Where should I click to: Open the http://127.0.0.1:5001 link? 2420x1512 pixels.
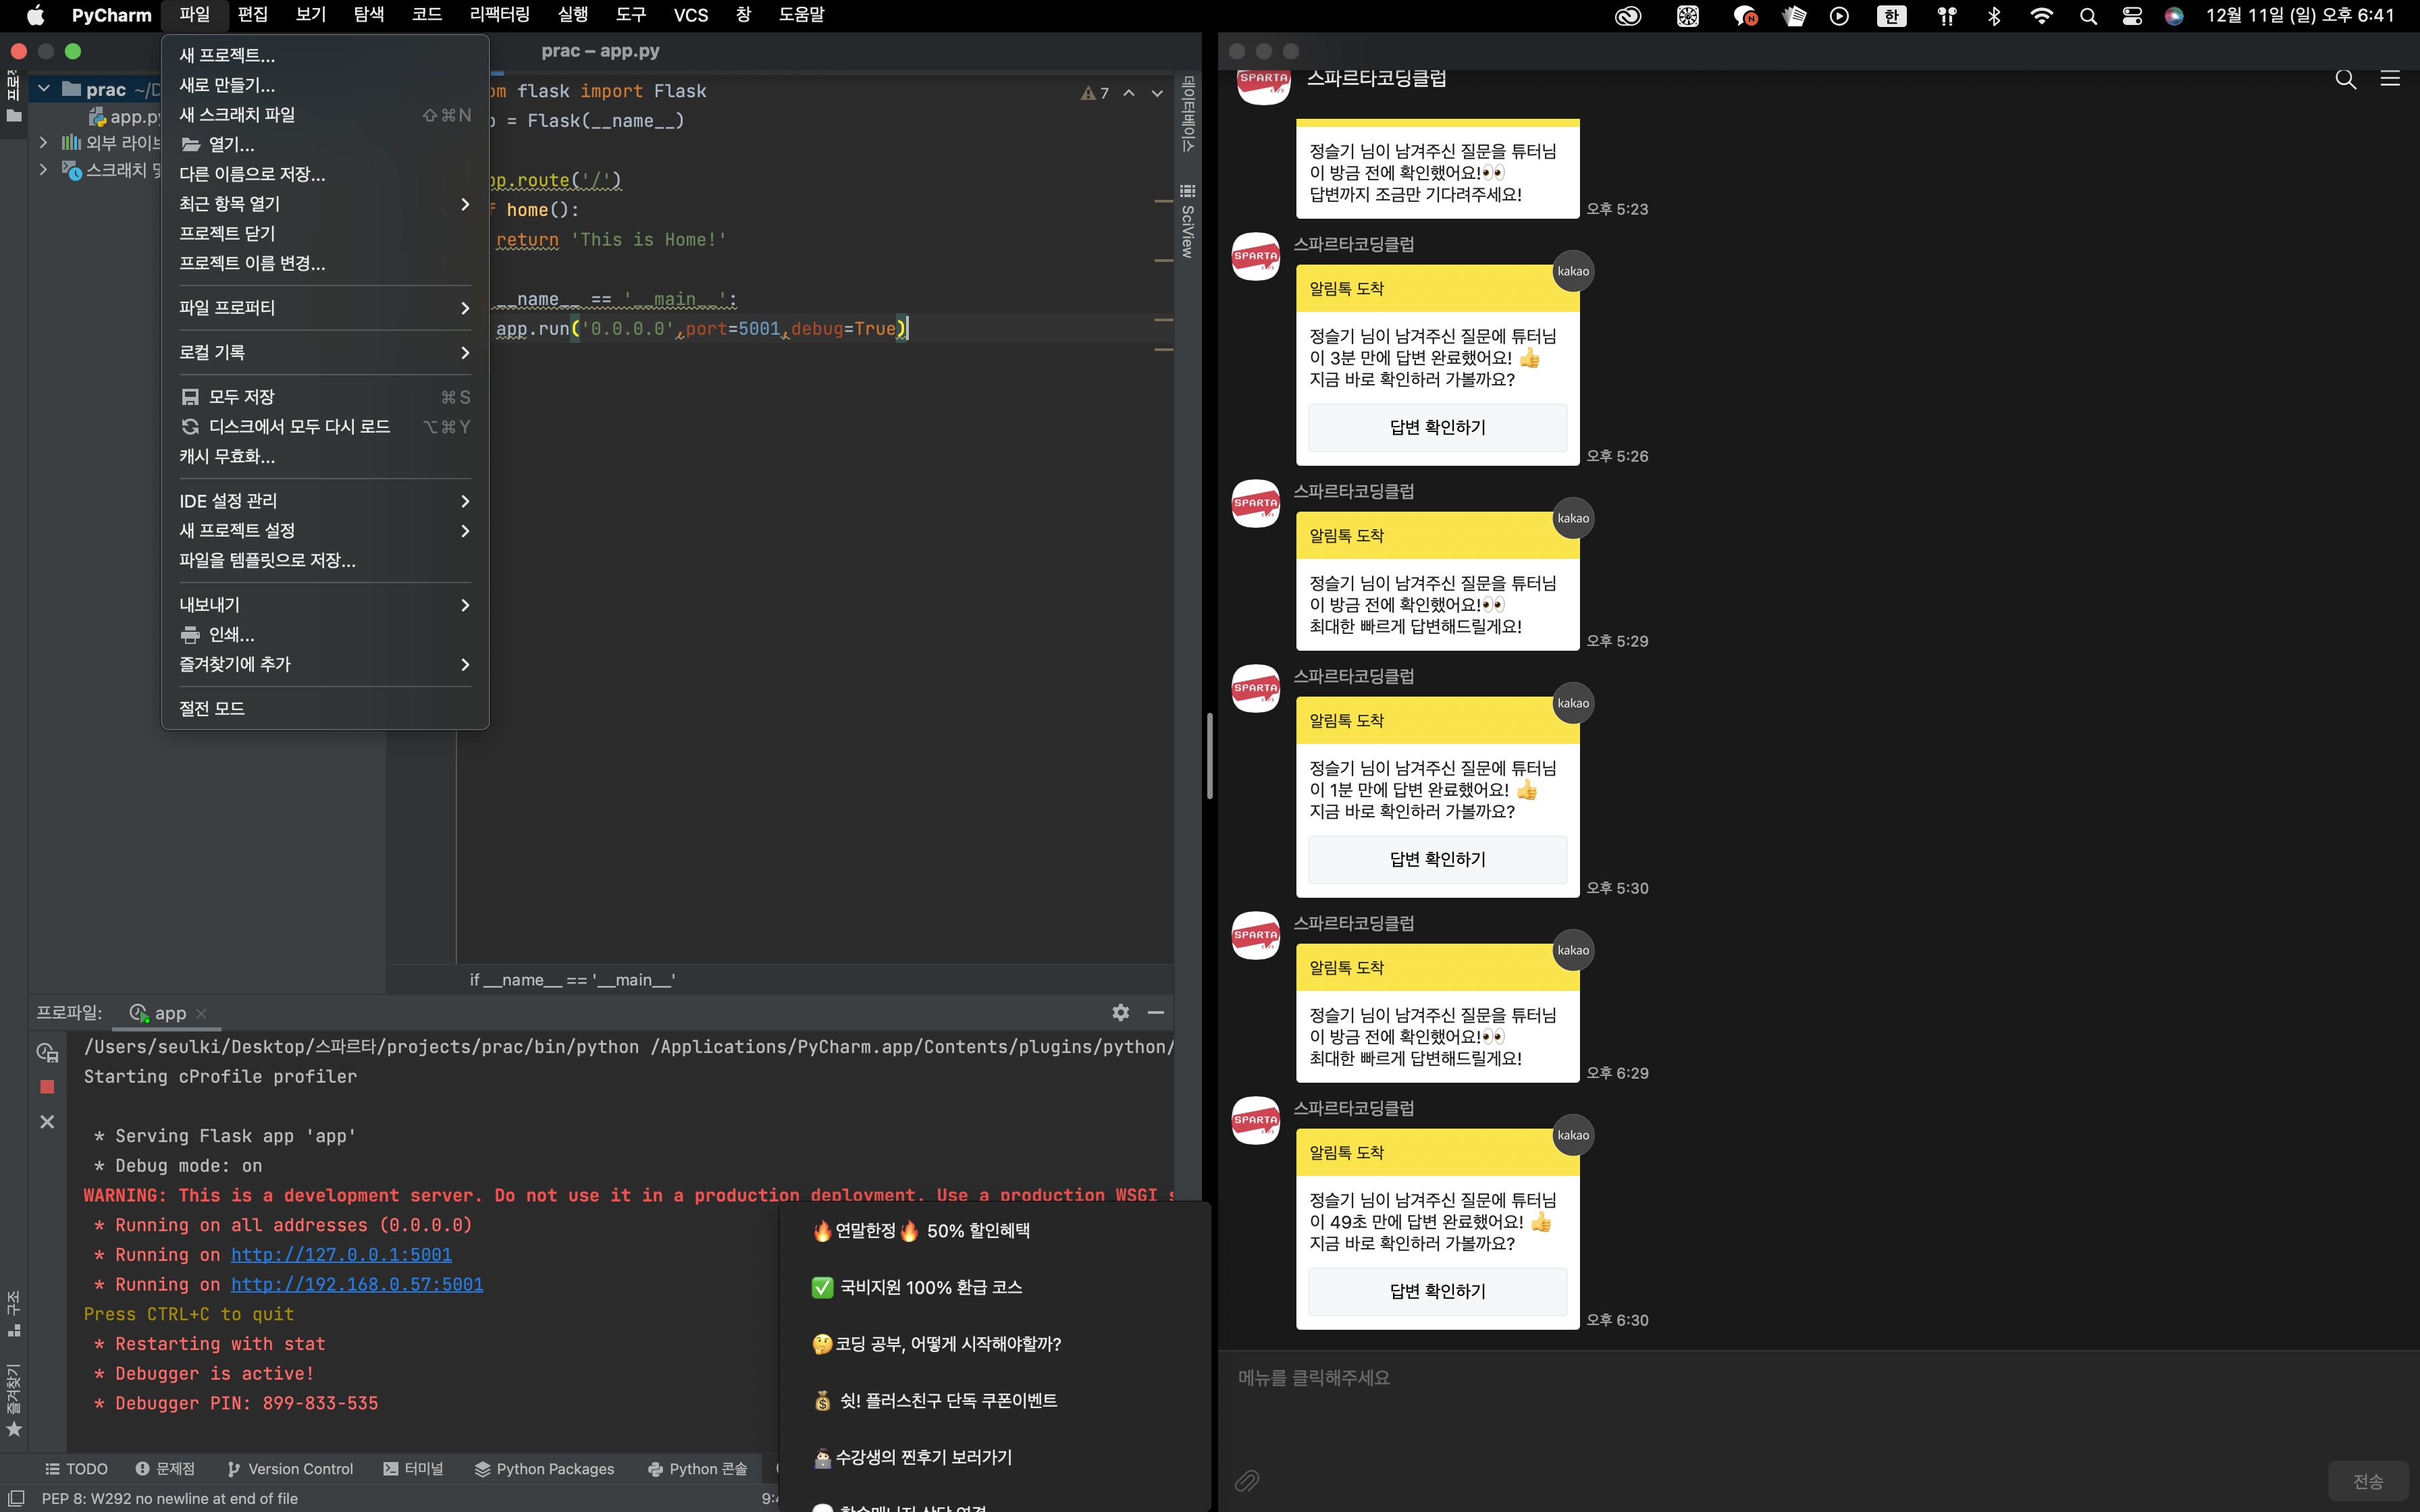[341, 1255]
